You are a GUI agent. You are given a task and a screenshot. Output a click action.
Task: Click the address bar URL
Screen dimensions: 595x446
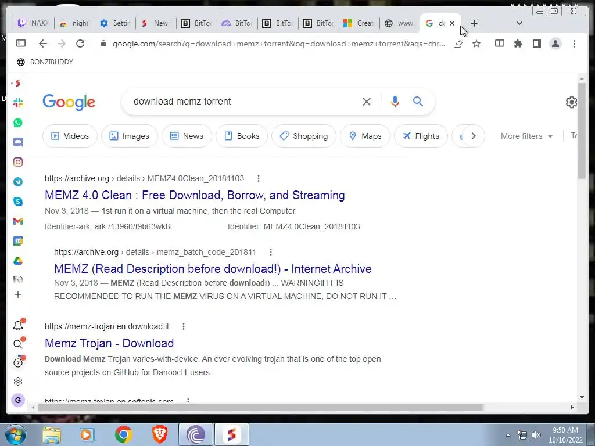278,44
